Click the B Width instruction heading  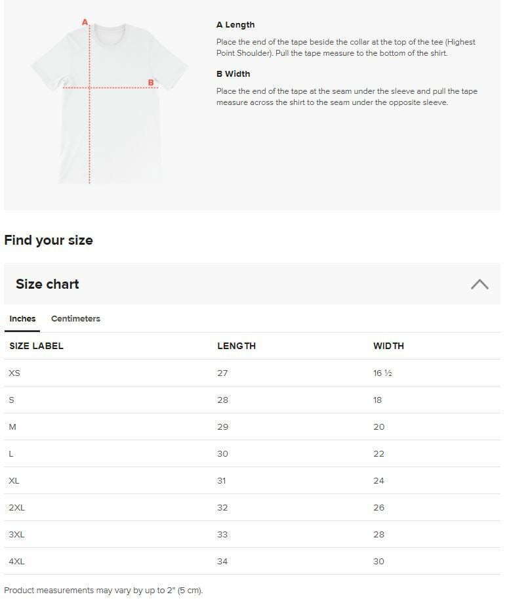(x=233, y=74)
